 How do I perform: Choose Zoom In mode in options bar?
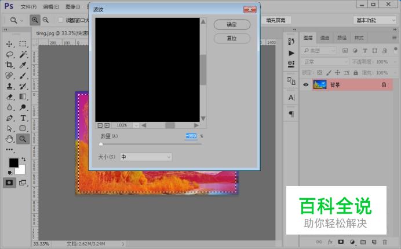35,20
